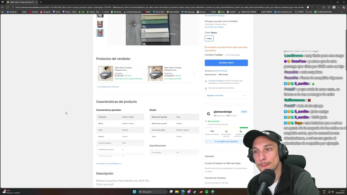The width and height of the screenshot is (347, 195).
Task: Open La Ronda Simracing bookmark
Action: tap(132, 12)
